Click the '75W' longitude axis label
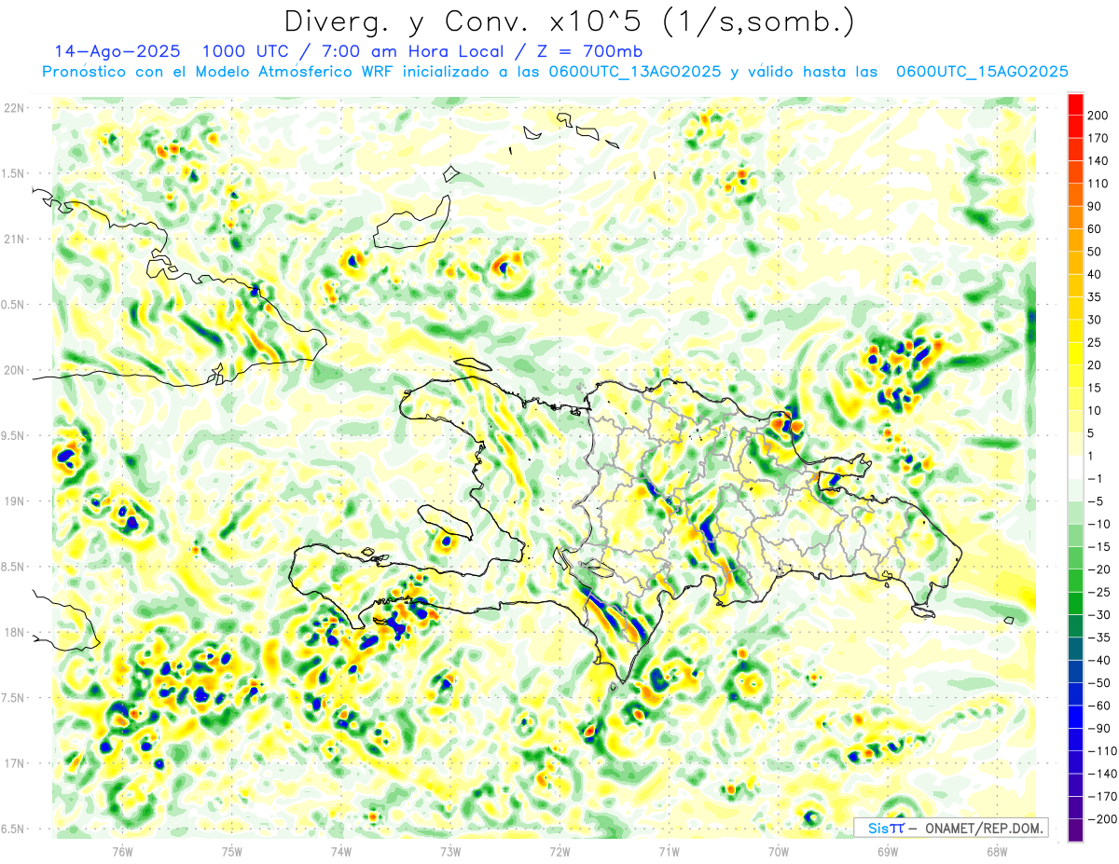1119x864 pixels. coord(232,851)
